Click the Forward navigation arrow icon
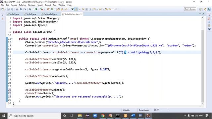 [x=116, y=9]
